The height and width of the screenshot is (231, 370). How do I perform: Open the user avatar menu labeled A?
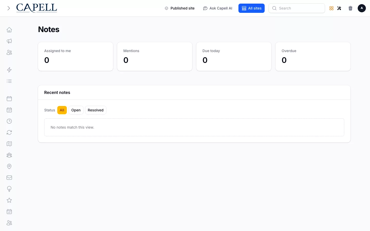(362, 8)
